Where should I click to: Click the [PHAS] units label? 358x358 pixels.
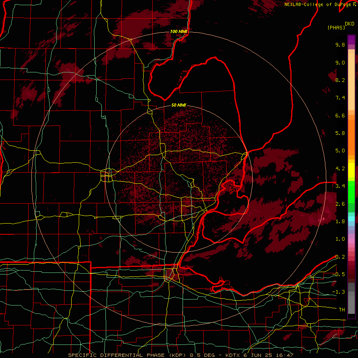pyautogui.click(x=336, y=27)
